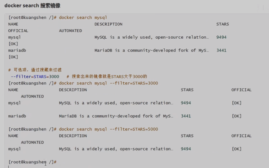
Task: Select the comment "# 可选项，通过搜藏来过滤"
Action: pyautogui.click(x=35, y=70)
